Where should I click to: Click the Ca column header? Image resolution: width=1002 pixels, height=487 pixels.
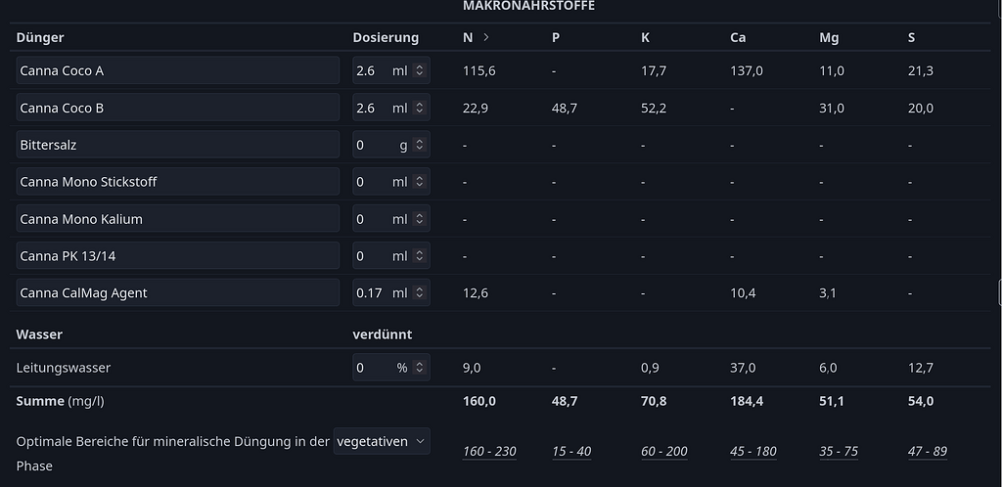(x=738, y=37)
